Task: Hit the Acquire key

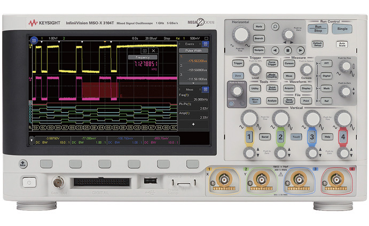Action: tap(289, 88)
